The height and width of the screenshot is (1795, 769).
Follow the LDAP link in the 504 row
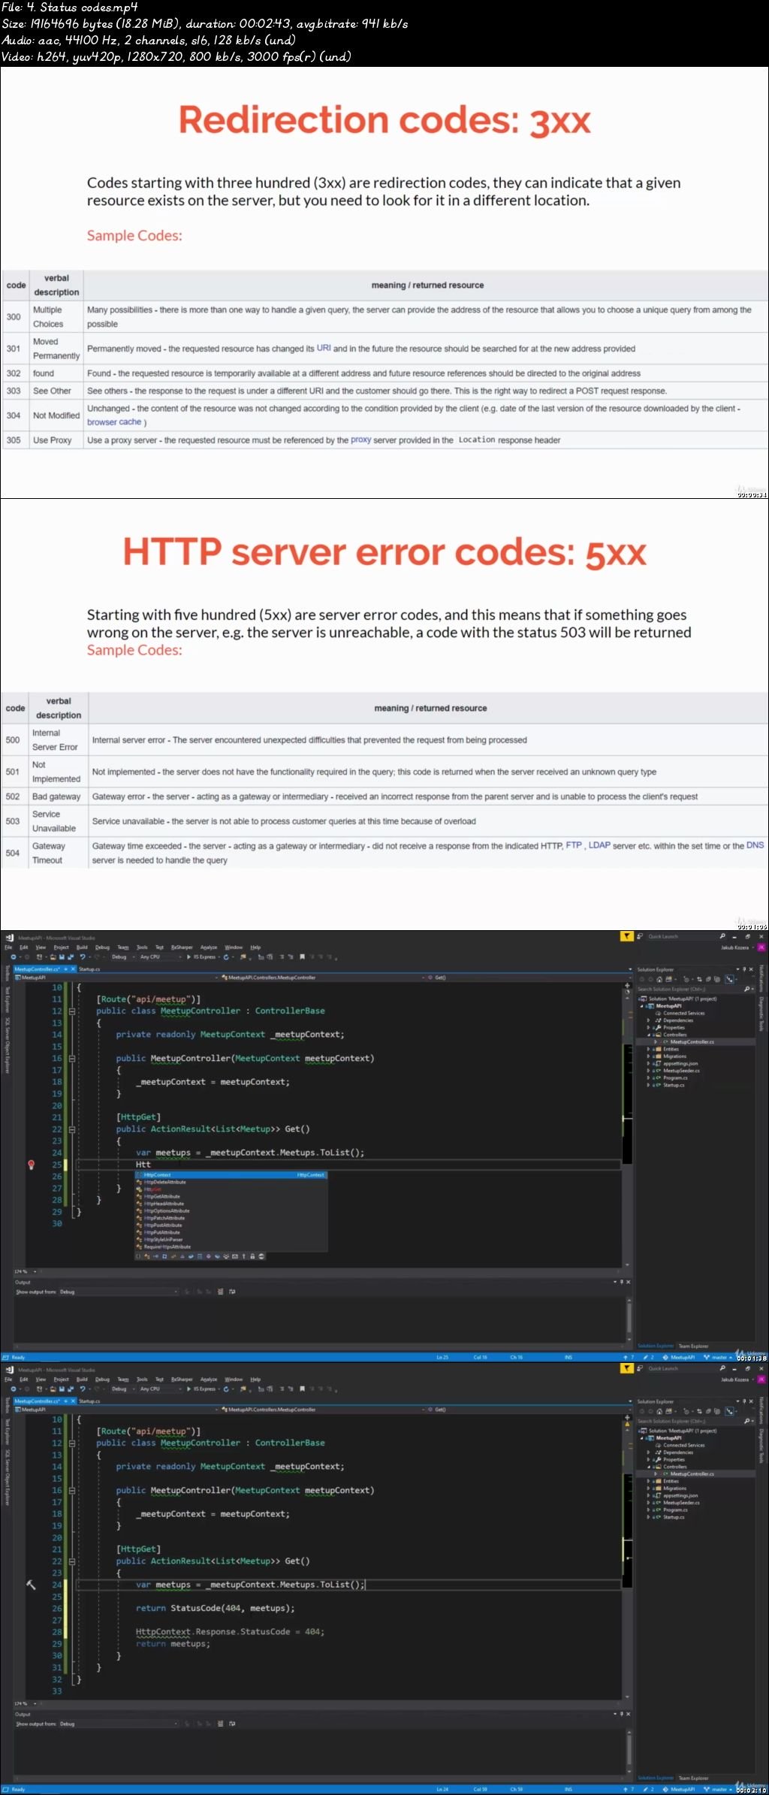point(599,845)
